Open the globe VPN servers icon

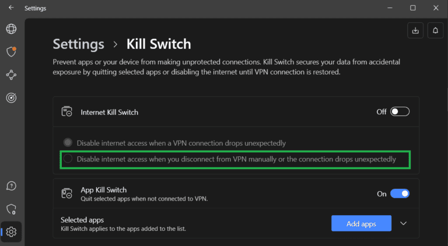point(11,29)
